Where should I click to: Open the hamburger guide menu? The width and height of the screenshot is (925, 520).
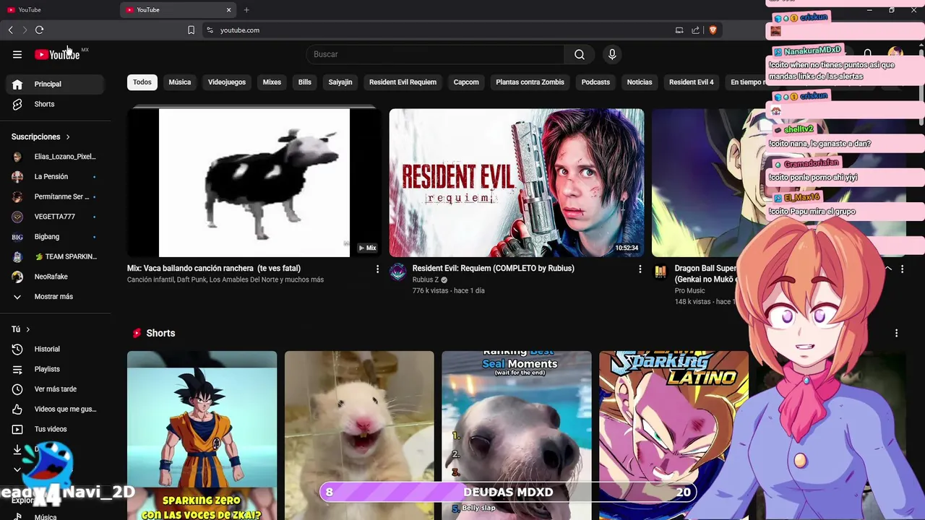17,54
